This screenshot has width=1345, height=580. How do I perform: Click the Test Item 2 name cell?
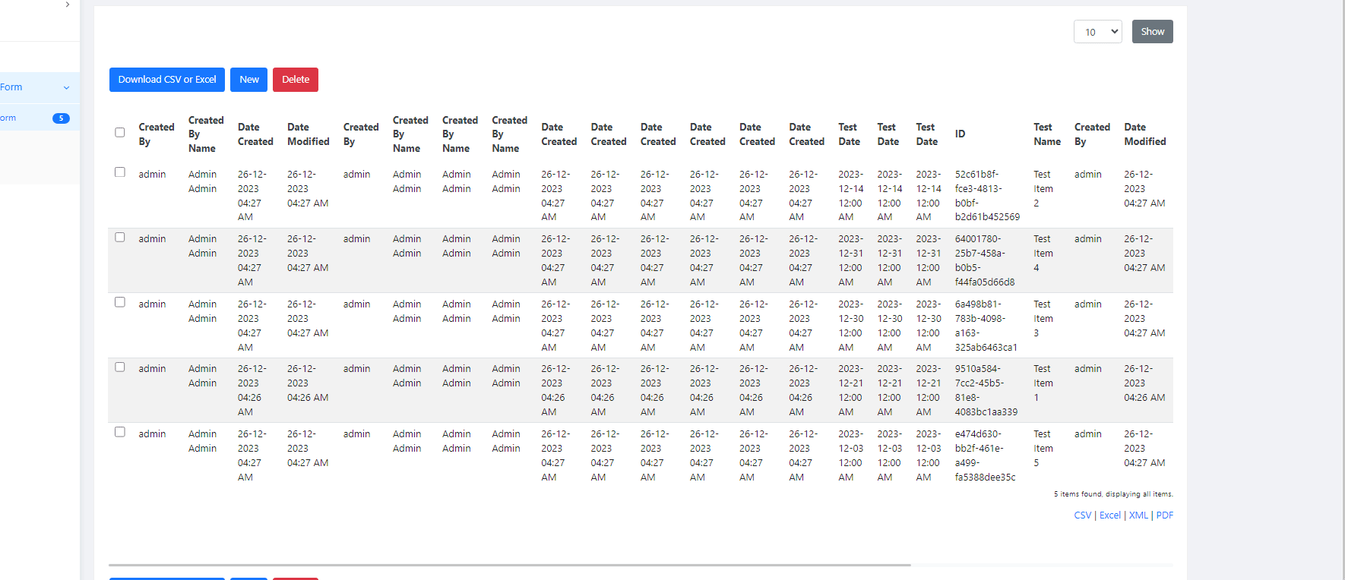(x=1043, y=189)
